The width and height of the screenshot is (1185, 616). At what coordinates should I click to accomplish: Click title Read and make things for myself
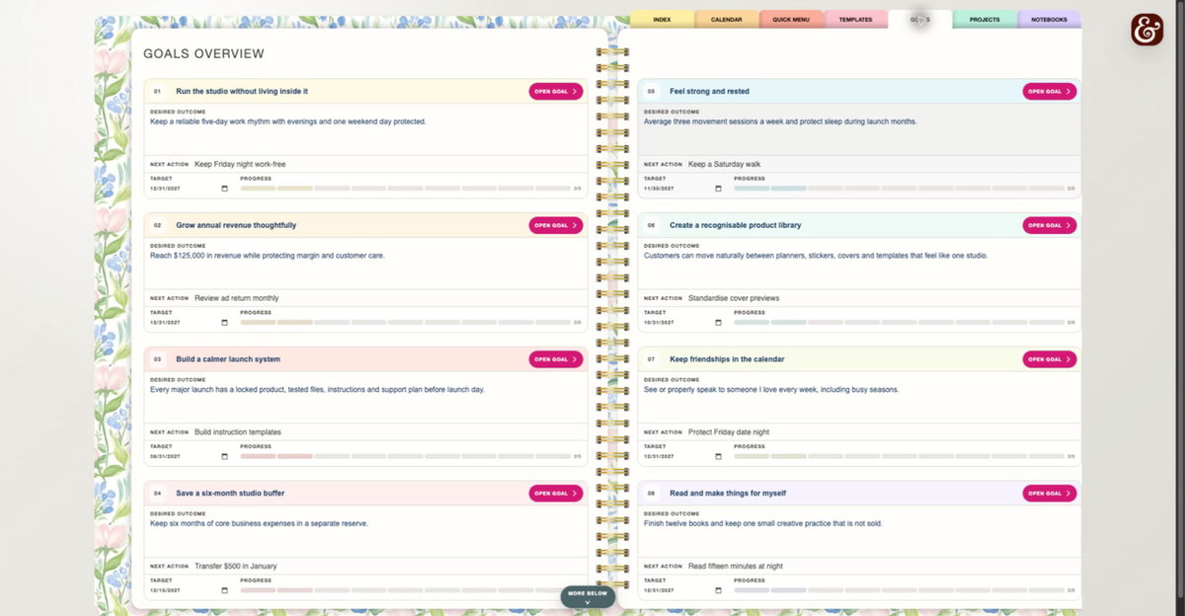click(728, 493)
